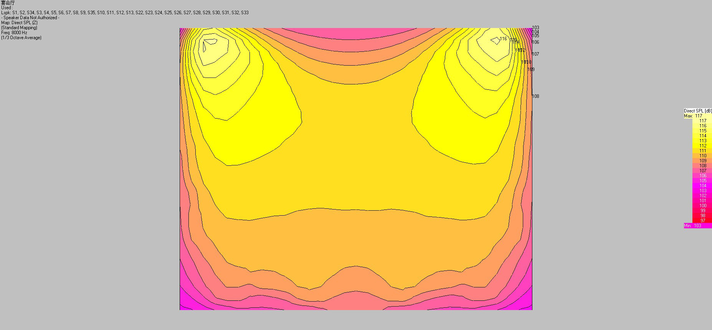Select the 113 dB legend color
This screenshot has height=330, width=712.
tap(702, 141)
